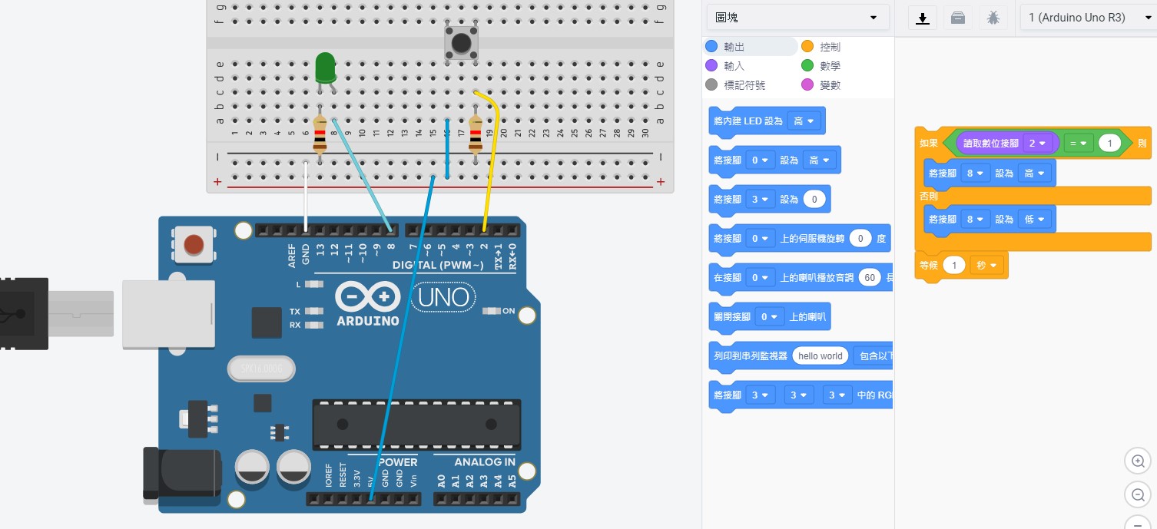This screenshot has height=529, width=1157.
Task: Click the 列印到串列監視器 block
Action: click(750, 356)
